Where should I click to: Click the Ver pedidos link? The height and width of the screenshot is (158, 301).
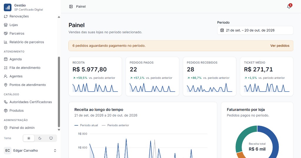[x=280, y=46]
